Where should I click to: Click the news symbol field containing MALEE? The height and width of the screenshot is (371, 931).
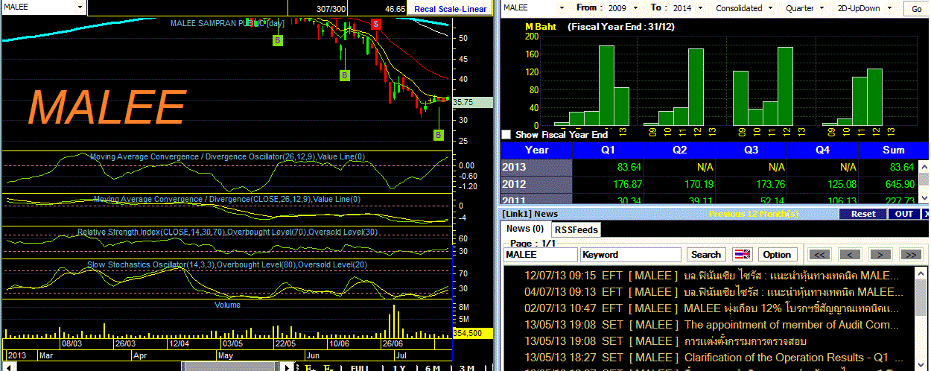coord(541,255)
